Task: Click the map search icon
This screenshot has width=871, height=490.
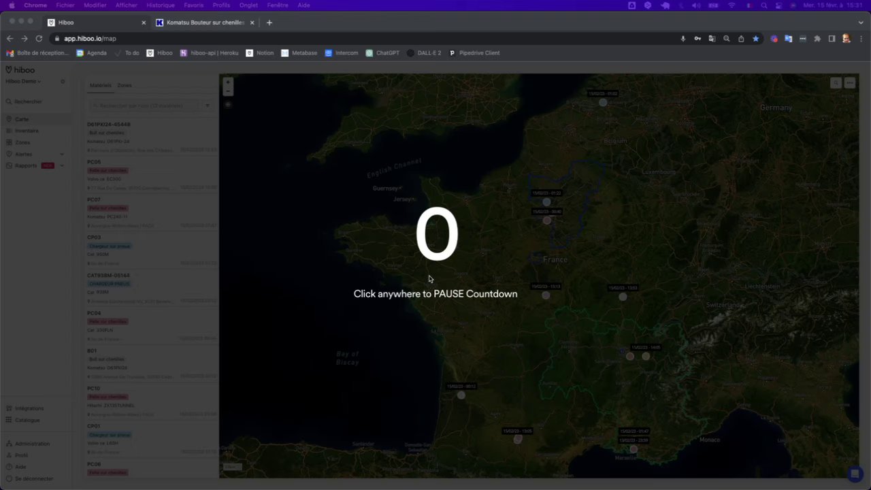Action: [836, 83]
